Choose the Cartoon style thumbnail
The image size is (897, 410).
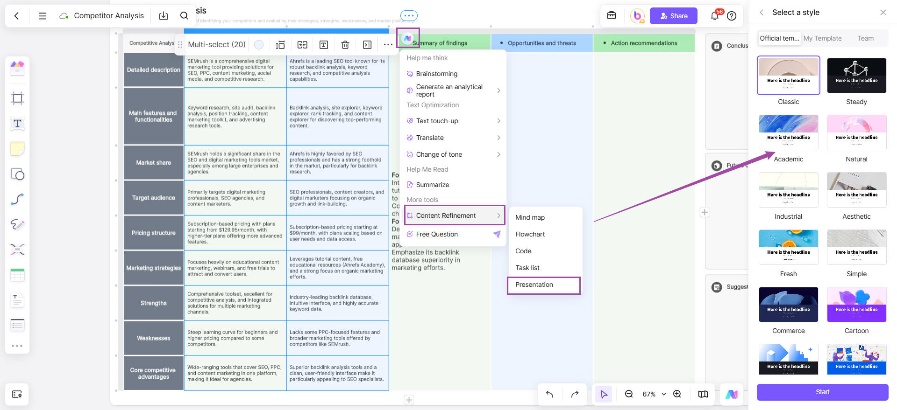(857, 305)
